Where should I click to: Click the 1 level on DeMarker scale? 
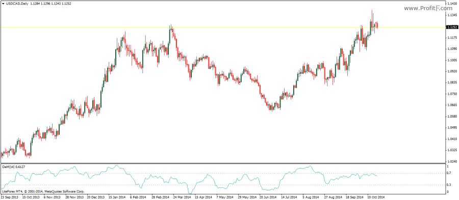tap(447, 166)
